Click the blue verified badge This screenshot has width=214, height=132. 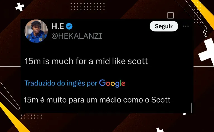tap(69, 26)
